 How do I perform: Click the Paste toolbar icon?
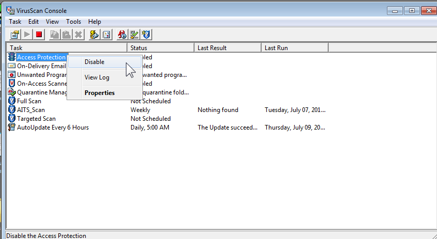(67, 35)
